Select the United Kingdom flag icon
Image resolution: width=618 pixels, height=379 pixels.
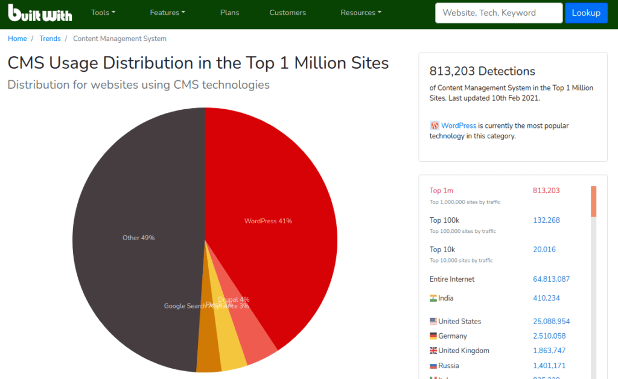(x=434, y=351)
